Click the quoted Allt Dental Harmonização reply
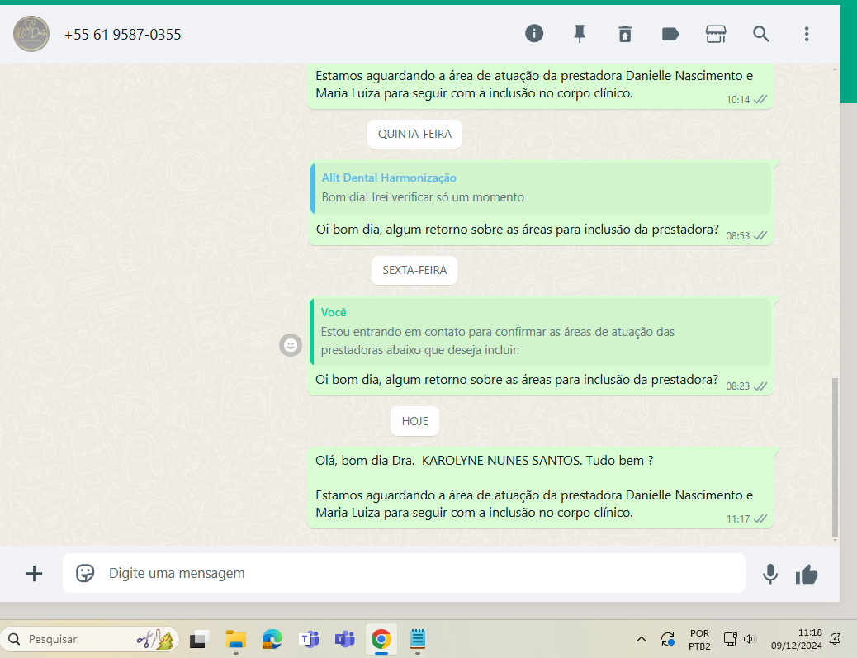857x658 pixels. click(x=541, y=188)
